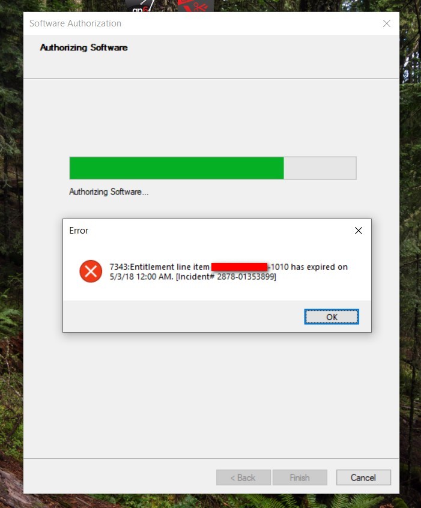
Task: Click the red error X icon
Action: coord(91,271)
